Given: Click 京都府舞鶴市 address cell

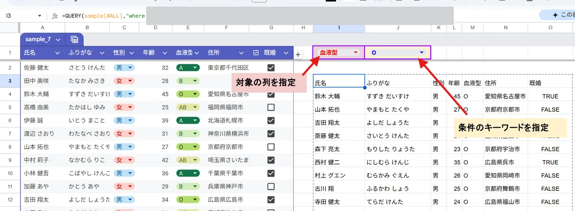Looking at the screenshot, I should 505,188.
